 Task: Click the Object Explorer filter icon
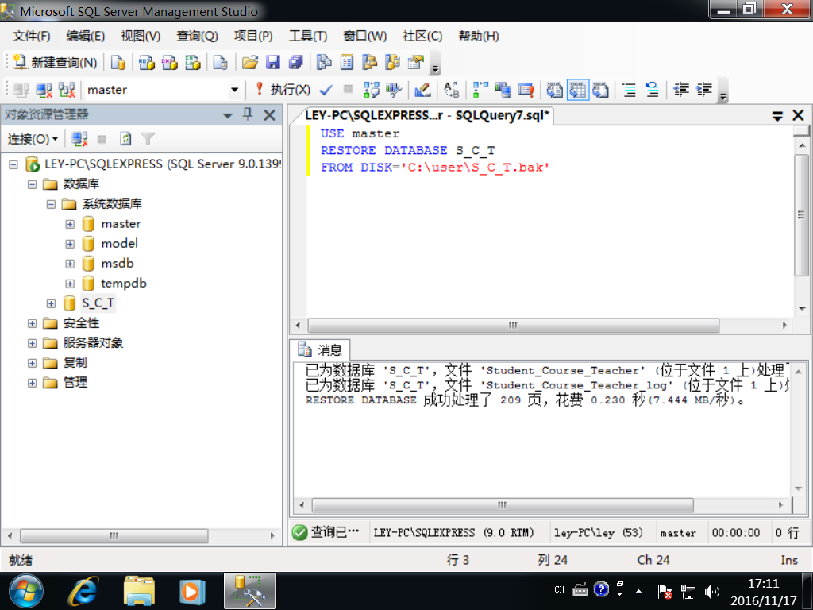coord(148,139)
